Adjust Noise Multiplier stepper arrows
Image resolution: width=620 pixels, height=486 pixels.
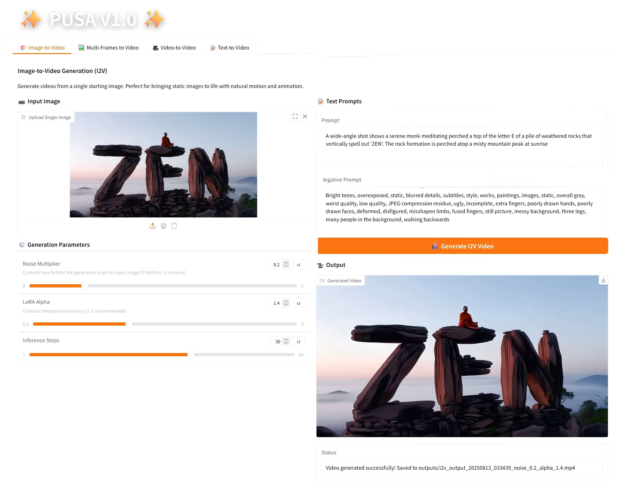[286, 265]
